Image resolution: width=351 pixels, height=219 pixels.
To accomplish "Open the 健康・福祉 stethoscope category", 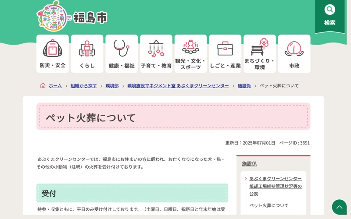I will 122,53.
